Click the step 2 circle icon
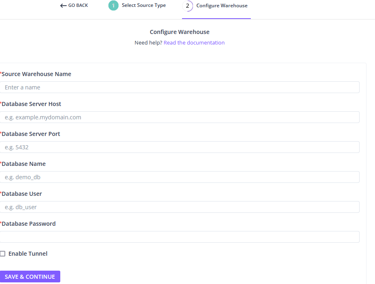The height and width of the screenshot is (284, 375). pos(187,6)
